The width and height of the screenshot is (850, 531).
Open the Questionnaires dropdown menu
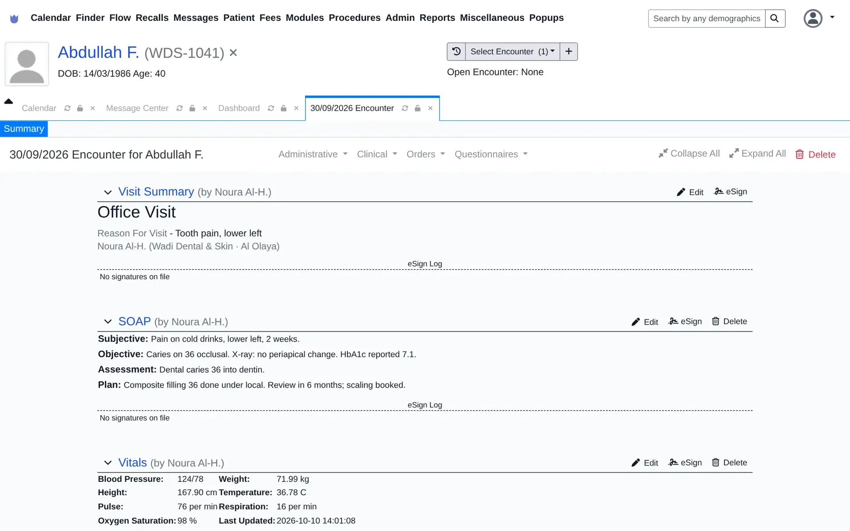(x=491, y=154)
